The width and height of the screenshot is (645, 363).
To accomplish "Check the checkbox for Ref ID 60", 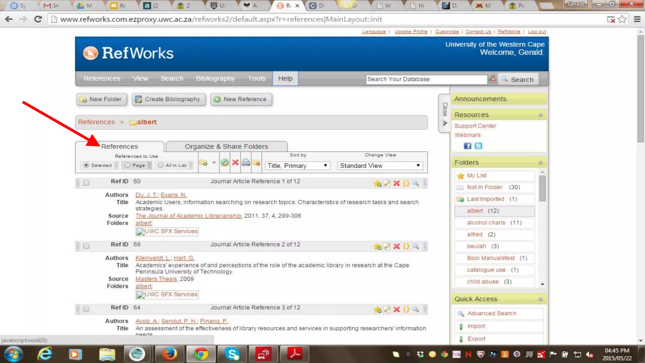I will click(86, 183).
